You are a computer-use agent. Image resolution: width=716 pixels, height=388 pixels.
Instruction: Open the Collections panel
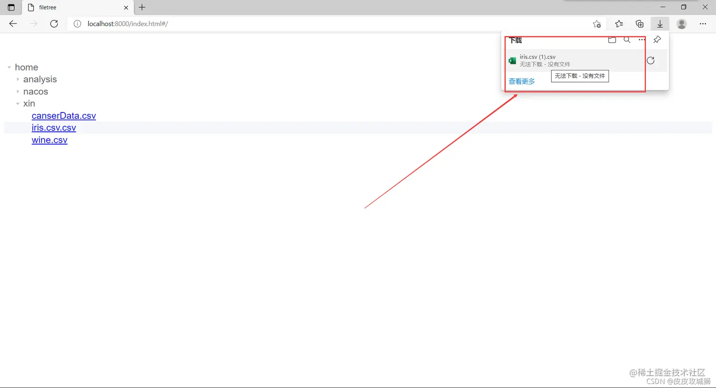coord(640,24)
